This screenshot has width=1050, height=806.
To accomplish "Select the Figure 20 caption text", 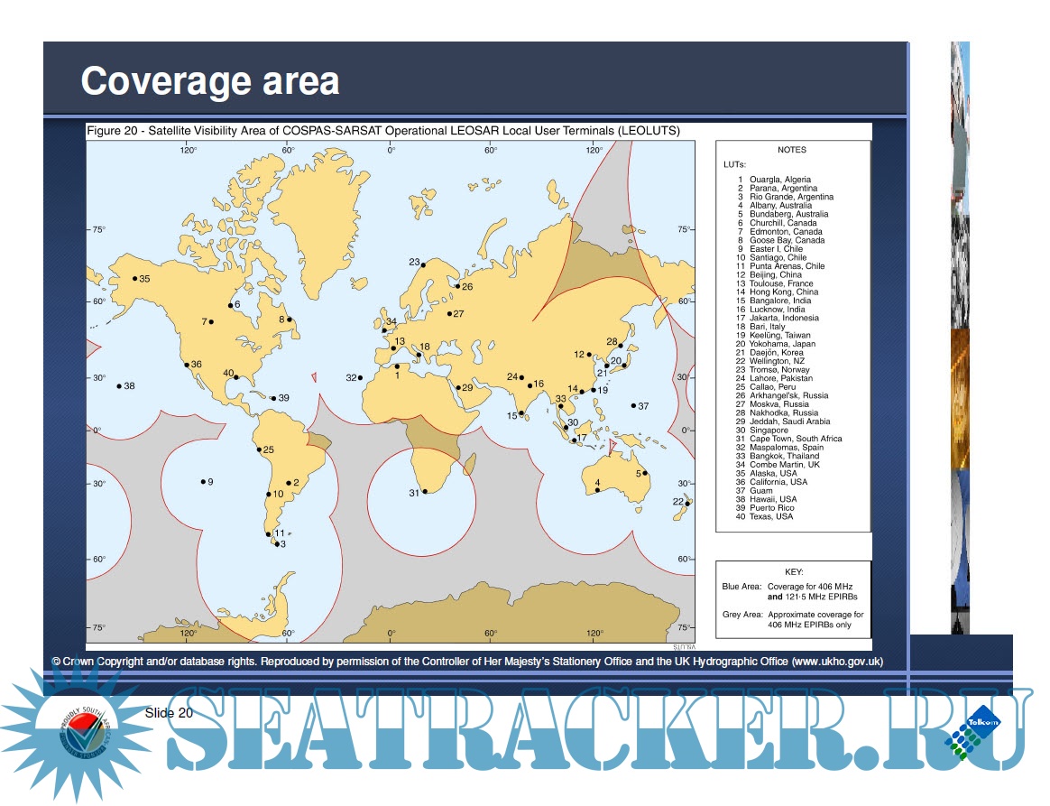I will (x=383, y=131).
